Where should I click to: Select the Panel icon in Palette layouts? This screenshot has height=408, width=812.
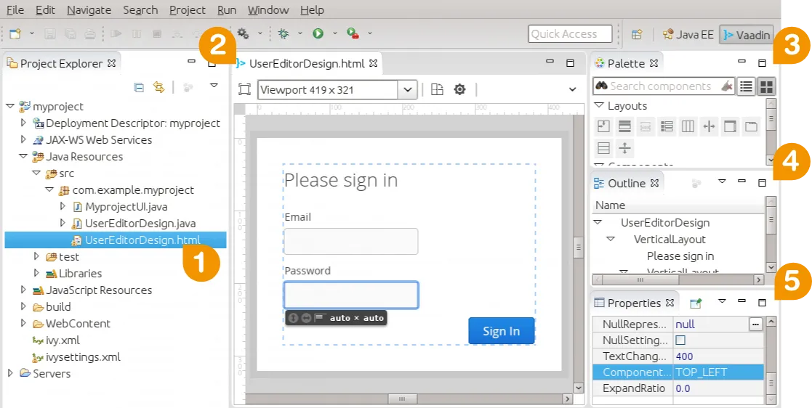[730, 126]
